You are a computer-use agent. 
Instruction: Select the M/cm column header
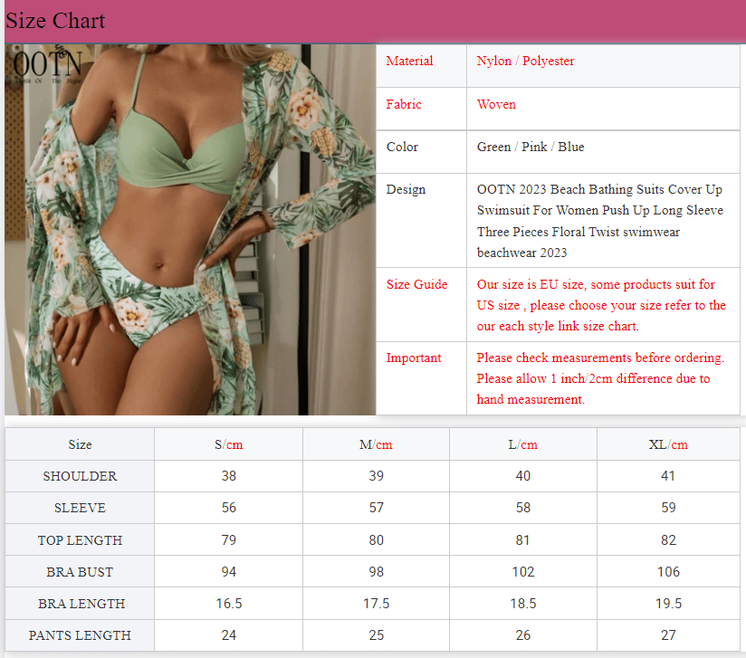[x=376, y=444]
